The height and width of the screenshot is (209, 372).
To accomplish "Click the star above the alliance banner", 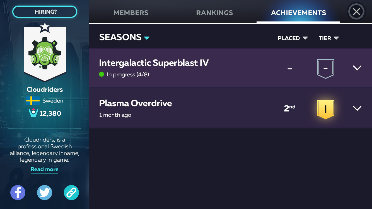I will point(45,27).
